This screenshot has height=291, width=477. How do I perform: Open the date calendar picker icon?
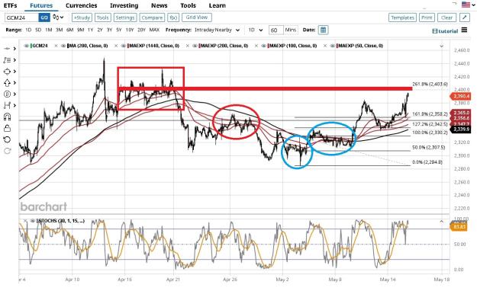click(x=323, y=30)
